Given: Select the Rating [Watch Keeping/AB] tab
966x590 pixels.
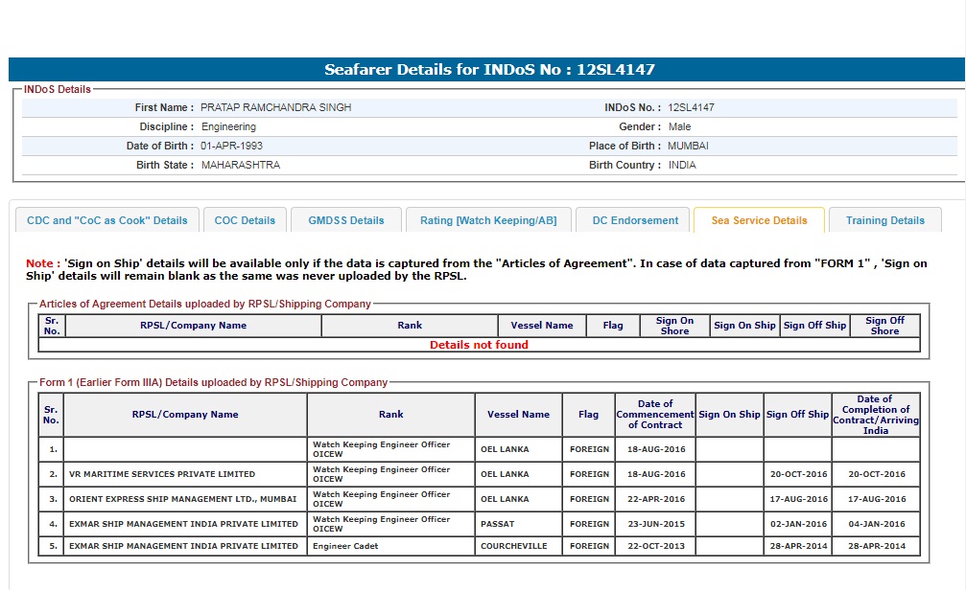Looking at the screenshot, I should tap(488, 220).
